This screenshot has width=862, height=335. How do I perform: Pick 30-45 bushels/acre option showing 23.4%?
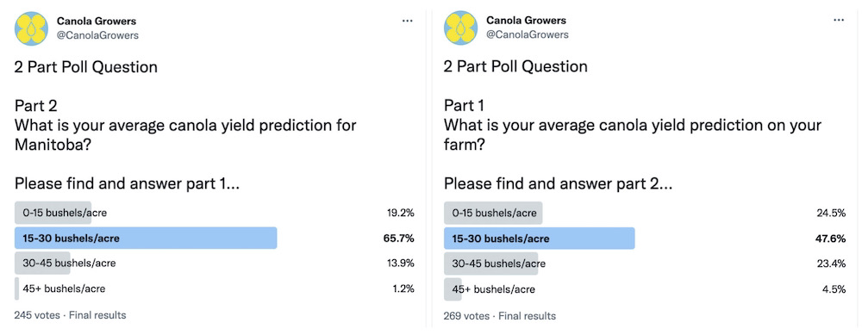point(644,264)
